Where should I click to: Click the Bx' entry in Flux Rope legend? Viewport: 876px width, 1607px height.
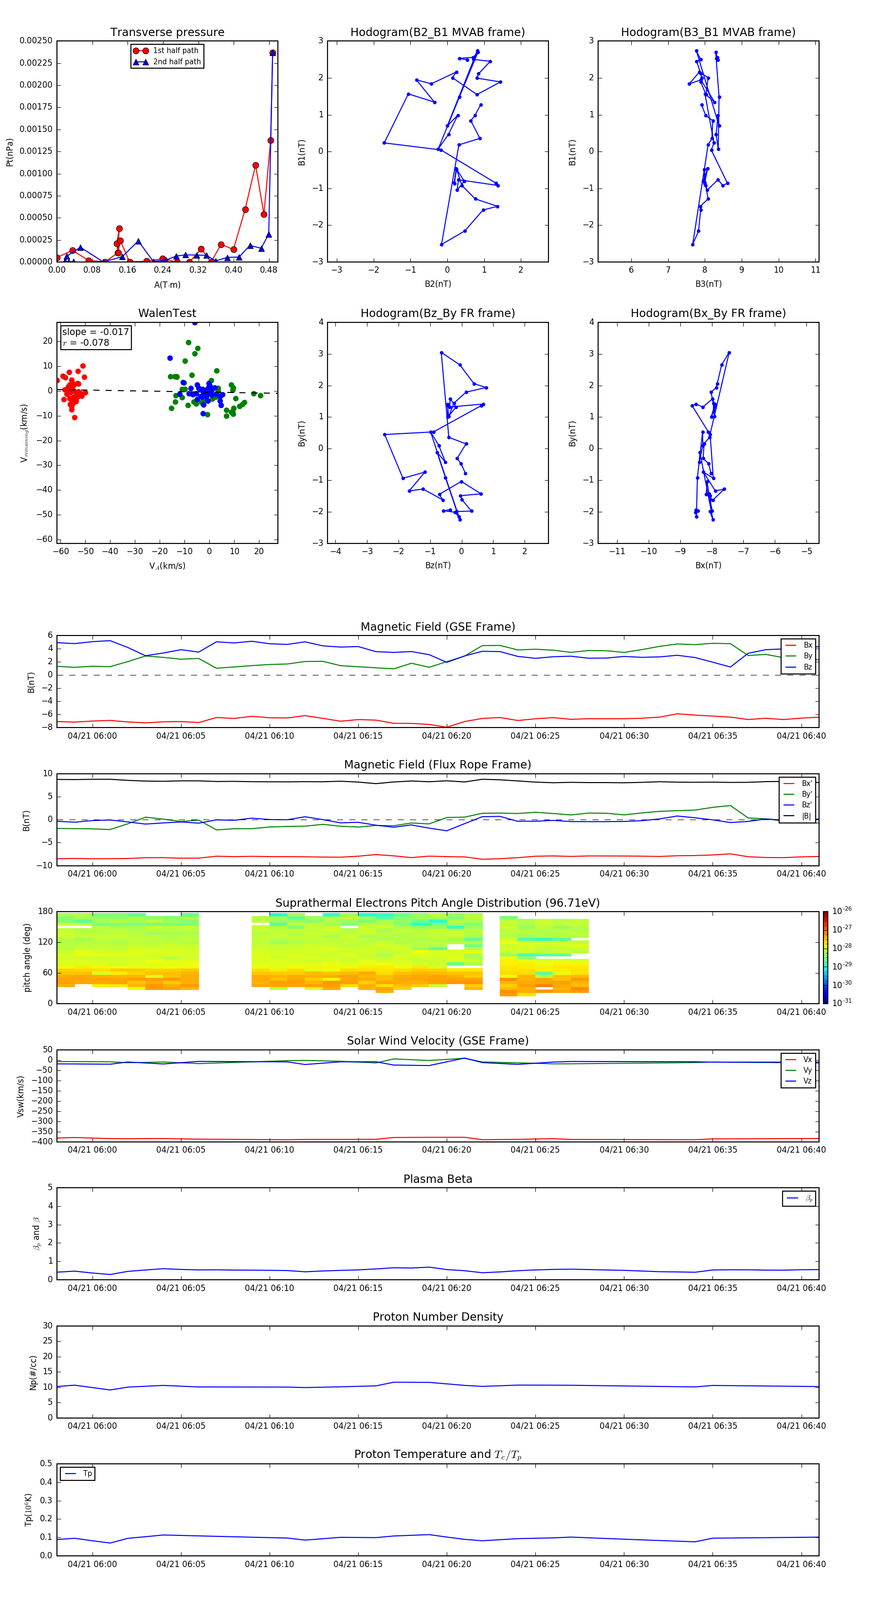(x=798, y=784)
